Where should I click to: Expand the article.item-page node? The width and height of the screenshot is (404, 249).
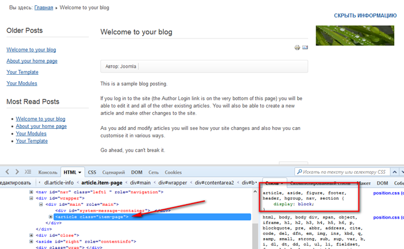click(51, 217)
